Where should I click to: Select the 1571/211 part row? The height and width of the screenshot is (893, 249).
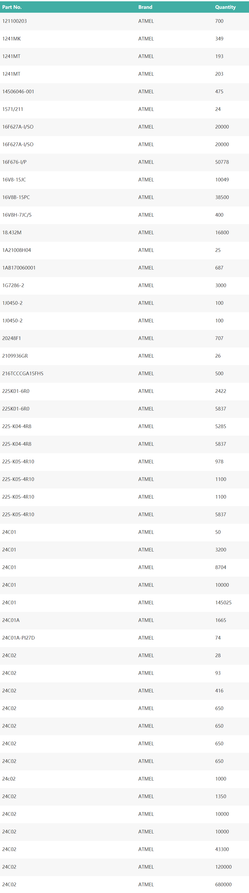pyautogui.click(x=13, y=109)
